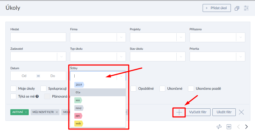
Task: Click help icon next to Týká se mě
Action: click(x=37, y=96)
